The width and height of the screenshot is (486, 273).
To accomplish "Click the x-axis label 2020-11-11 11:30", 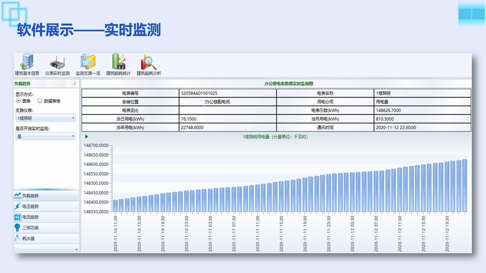I will tap(257, 234).
